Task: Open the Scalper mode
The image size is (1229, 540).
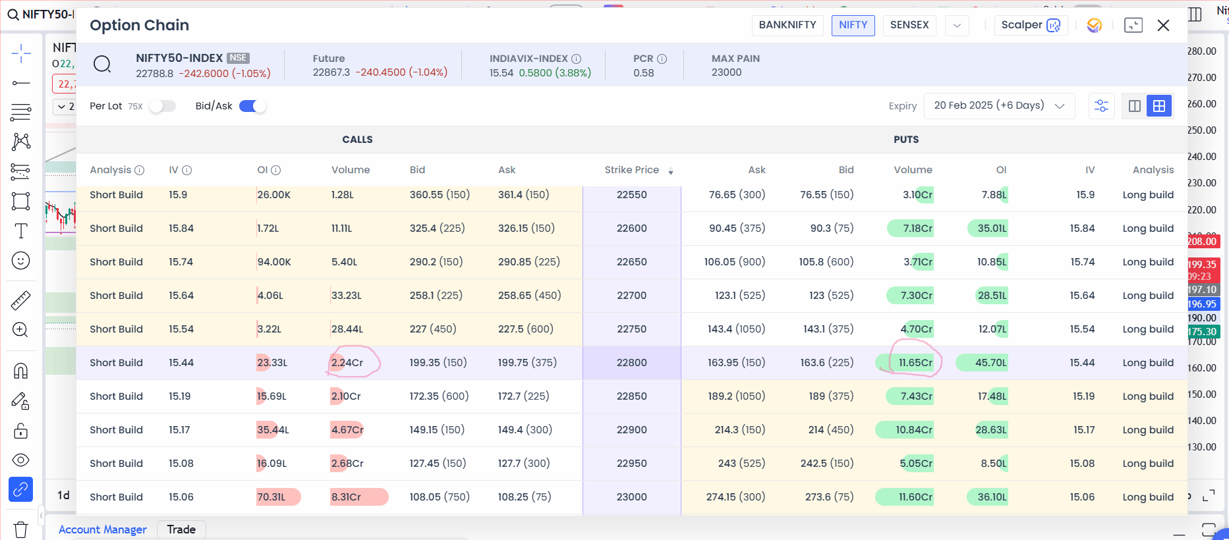Action: [1031, 25]
